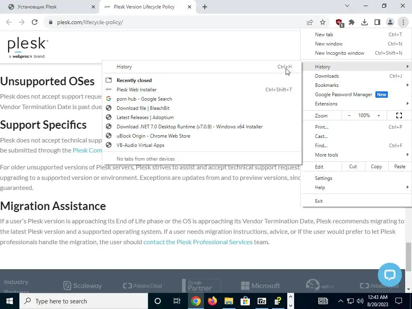Viewport: 412px width, 309px height.
Task: Click the Paste button in Edit row
Action: click(x=400, y=167)
